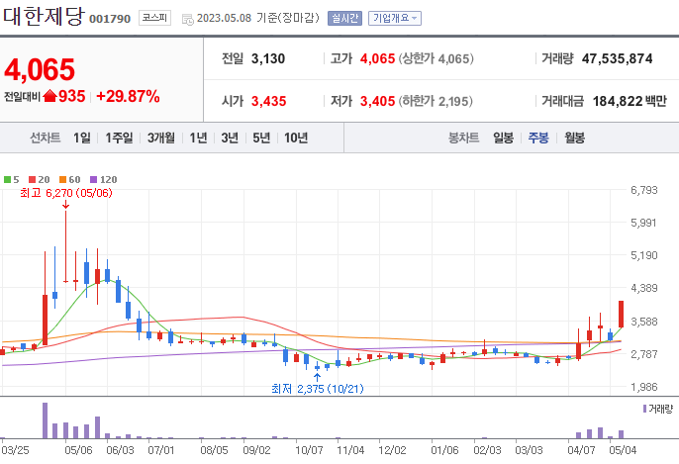Select the 1주일 line chart tab

(x=119, y=138)
